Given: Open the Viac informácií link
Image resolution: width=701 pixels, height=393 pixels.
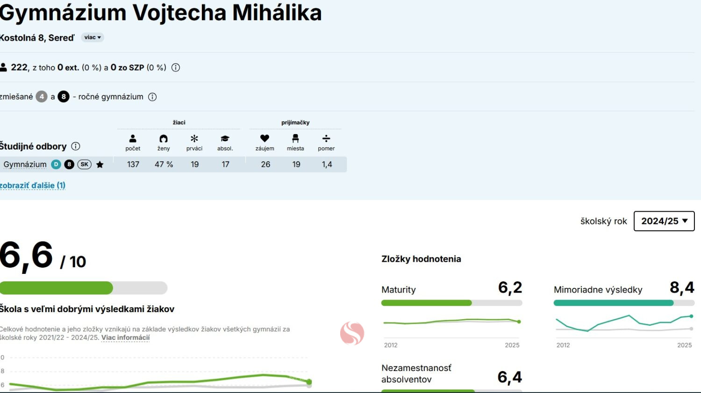Looking at the screenshot, I should [x=125, y=337].
